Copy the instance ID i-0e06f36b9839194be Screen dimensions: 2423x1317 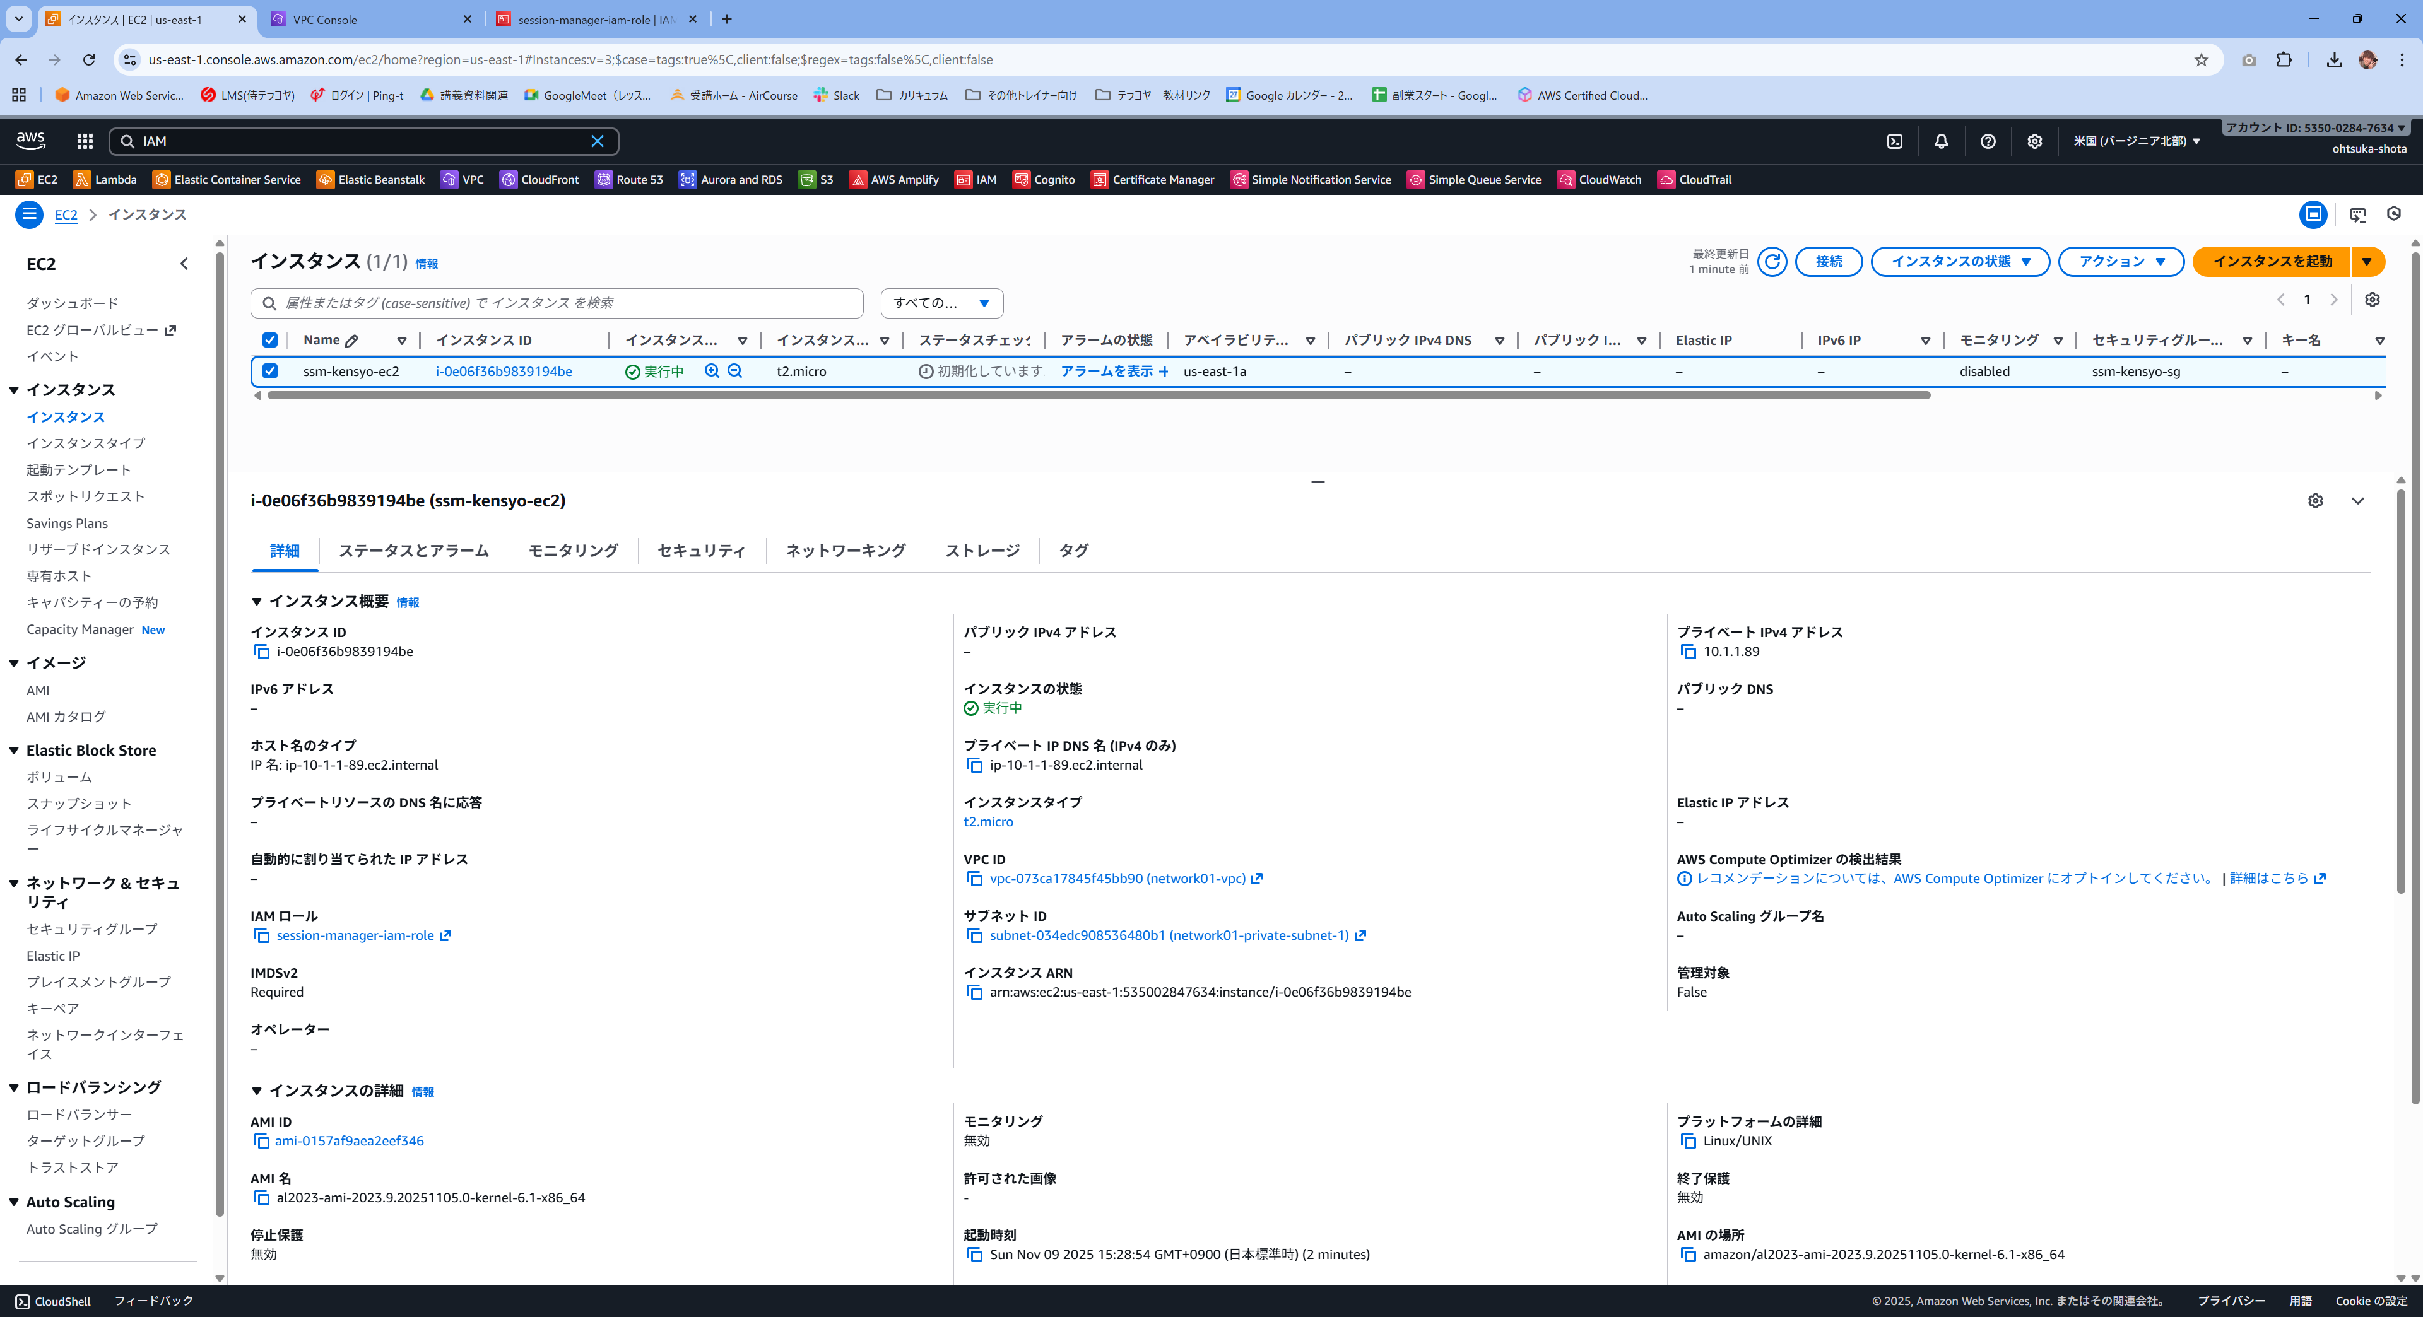coord(262,652)
